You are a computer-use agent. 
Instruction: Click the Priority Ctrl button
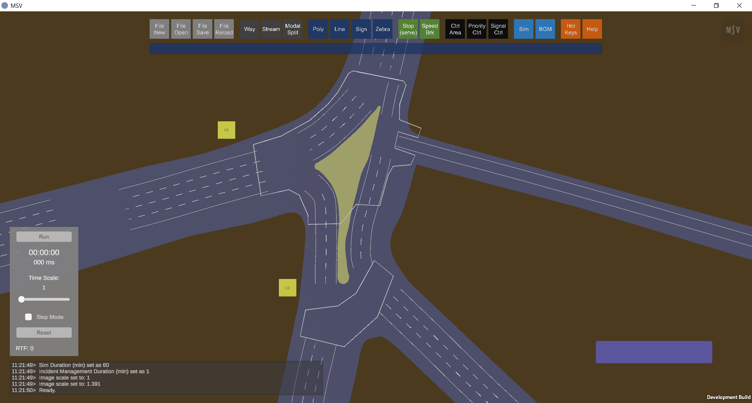click(477, 29)
